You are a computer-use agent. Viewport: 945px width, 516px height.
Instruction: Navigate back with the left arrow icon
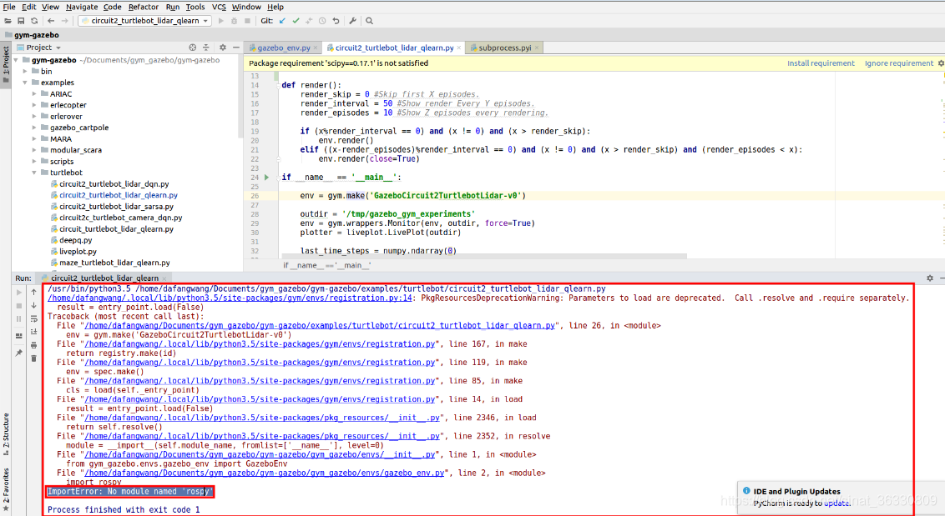pos(51,21)
